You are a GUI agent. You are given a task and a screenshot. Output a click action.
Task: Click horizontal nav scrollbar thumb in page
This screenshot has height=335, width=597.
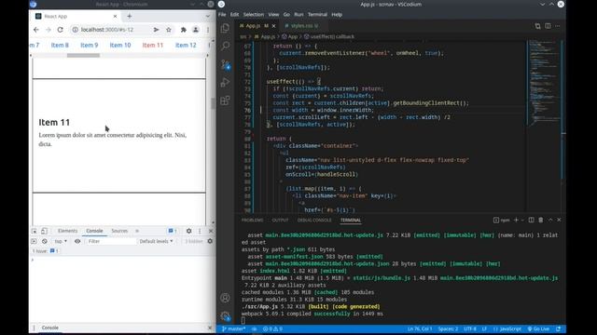pyautogui.click(x=83, y=56)
